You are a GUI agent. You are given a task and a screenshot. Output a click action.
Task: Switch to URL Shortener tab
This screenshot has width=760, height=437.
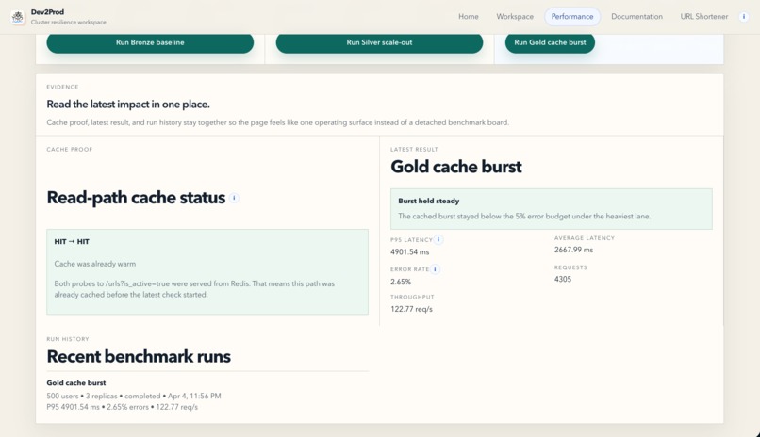[703, 16]
